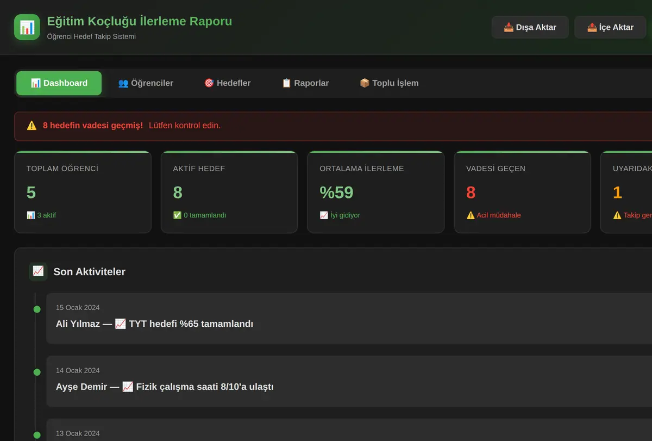The height and width of the screenshot is (441, 652).
Task: Click the trend icon in Ayşe Demir activity
Action: [128, 387]
